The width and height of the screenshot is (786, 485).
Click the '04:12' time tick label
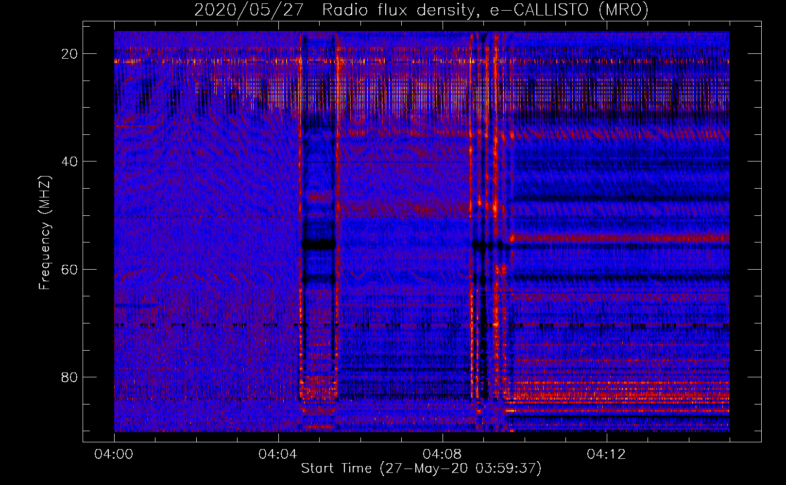[x=606, y=454]
